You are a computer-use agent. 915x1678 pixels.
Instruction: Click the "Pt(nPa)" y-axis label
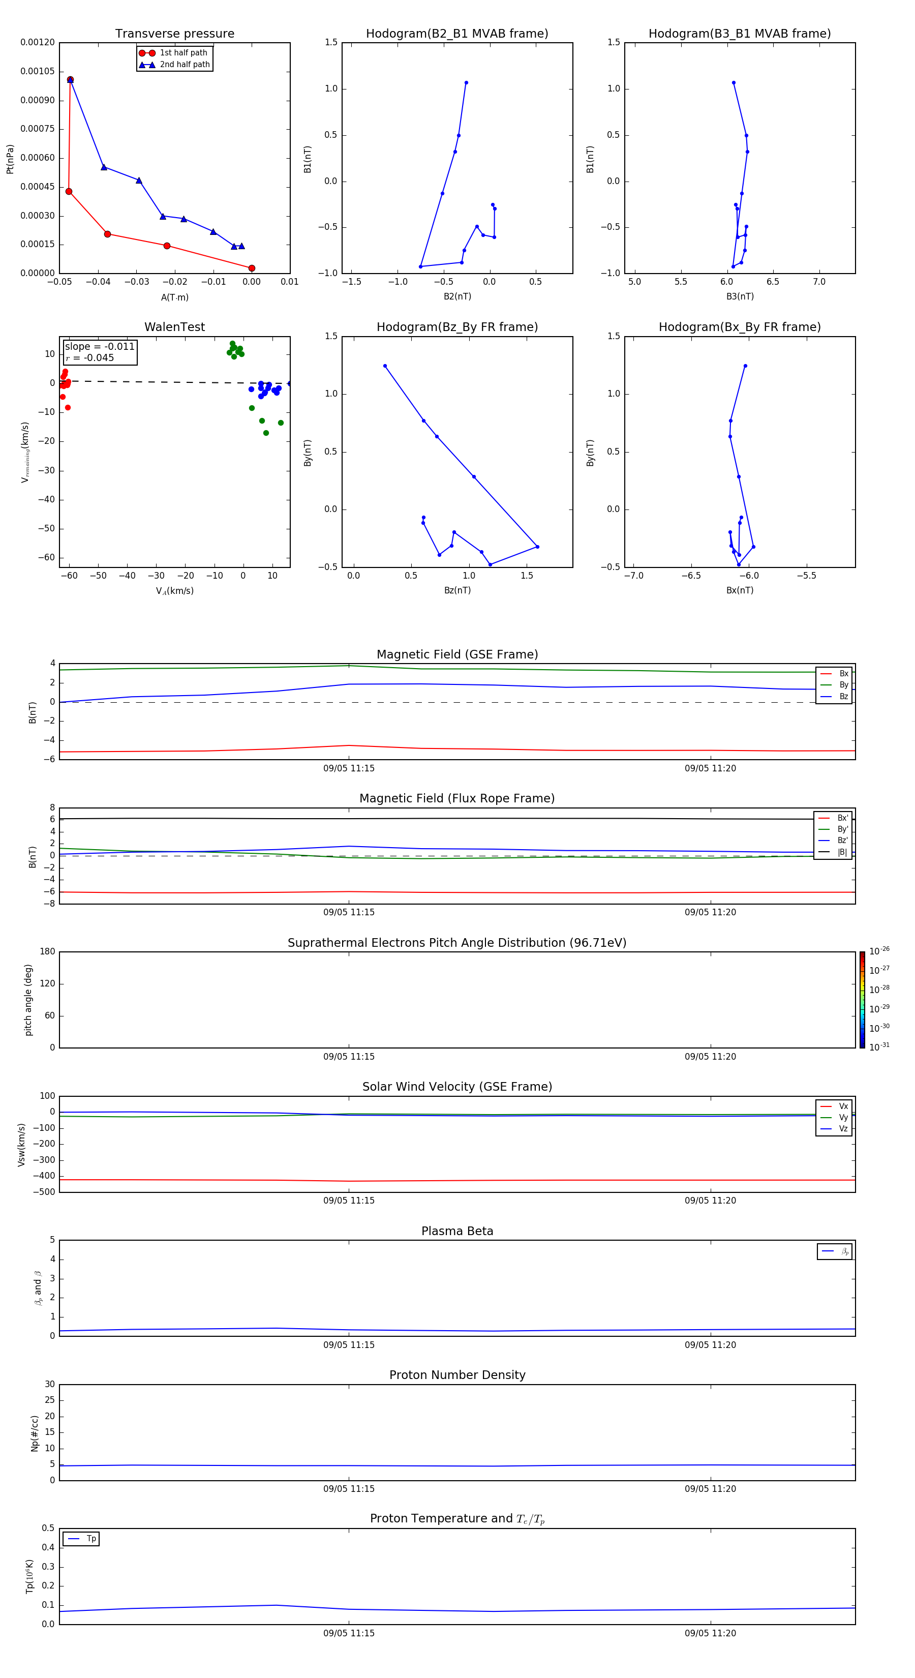point(10,159)
